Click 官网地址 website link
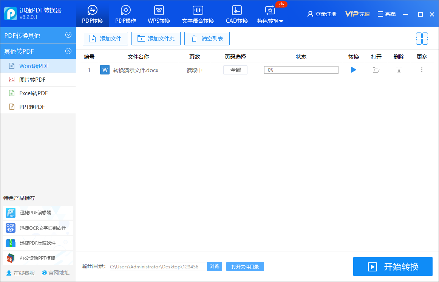The image size is (439, 282). [x=56, y=273]
